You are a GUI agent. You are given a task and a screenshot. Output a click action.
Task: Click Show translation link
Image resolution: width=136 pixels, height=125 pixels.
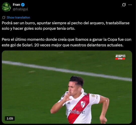(x=18, y=17)
